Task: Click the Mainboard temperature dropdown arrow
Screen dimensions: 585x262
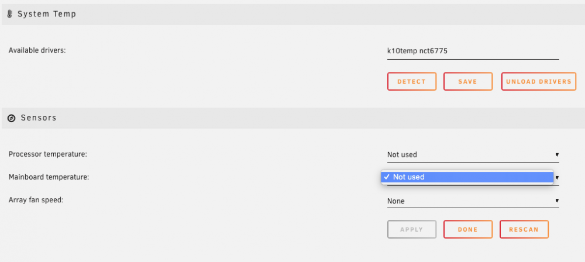Action: (x=557, y=178)
